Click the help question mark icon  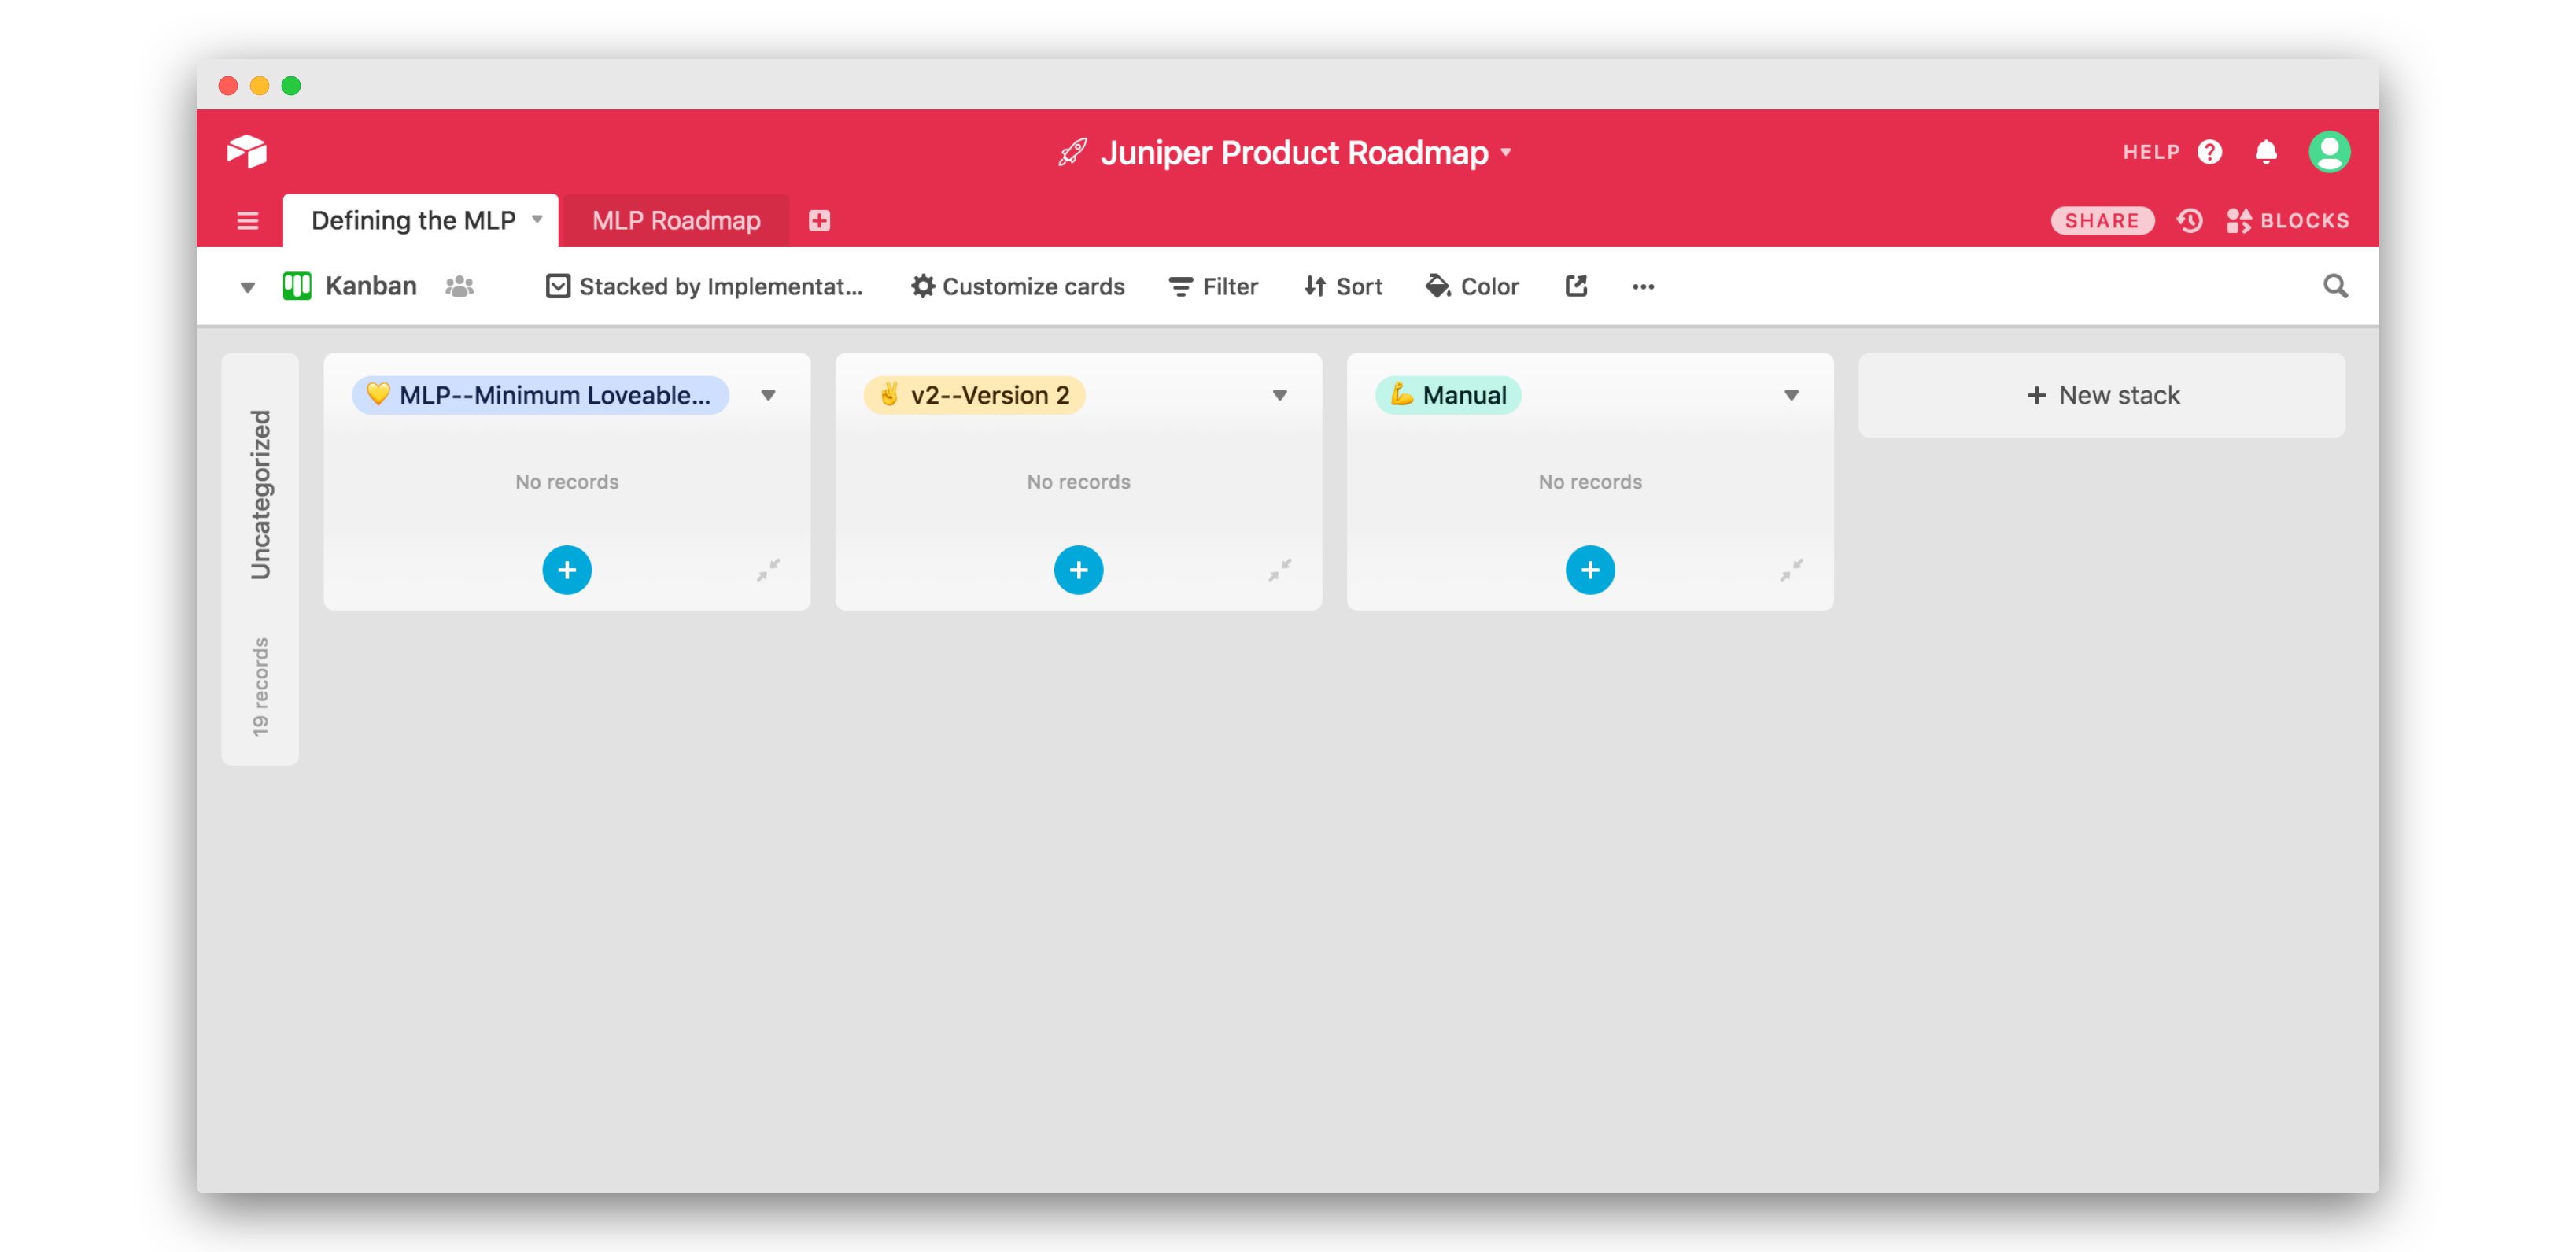coord(2209,151)
